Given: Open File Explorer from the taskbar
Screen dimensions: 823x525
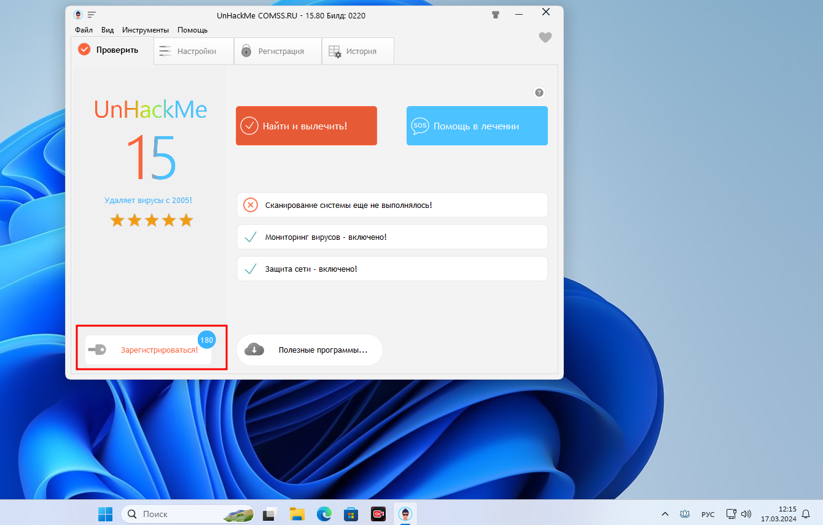Looking at the screenshot, I should 297,513.
